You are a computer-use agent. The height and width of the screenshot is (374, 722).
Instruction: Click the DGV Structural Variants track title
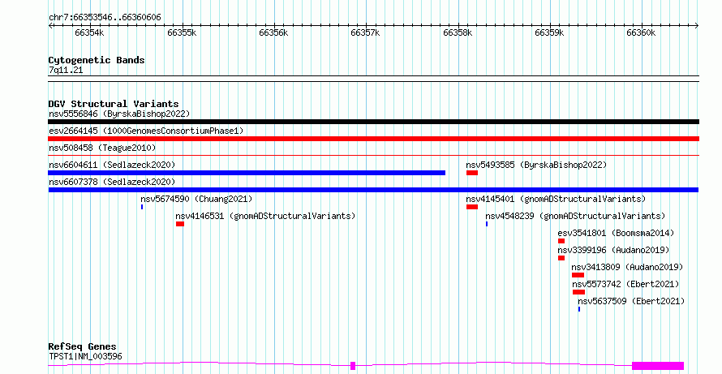tap(114, 104)
